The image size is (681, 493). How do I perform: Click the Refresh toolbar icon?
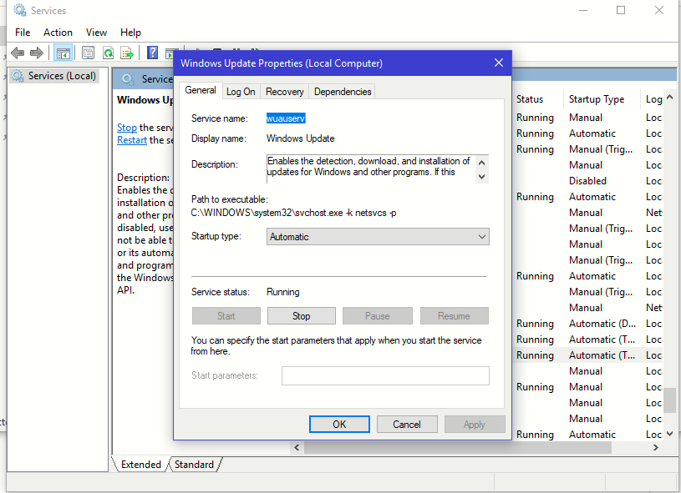(108, 53)
